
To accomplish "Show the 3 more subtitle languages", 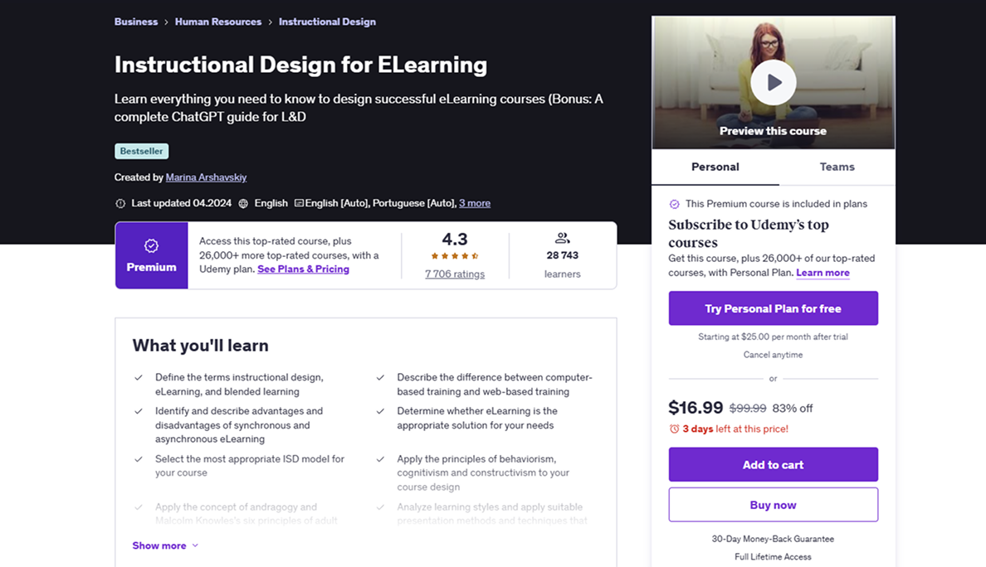I will [x=474, y=203].
